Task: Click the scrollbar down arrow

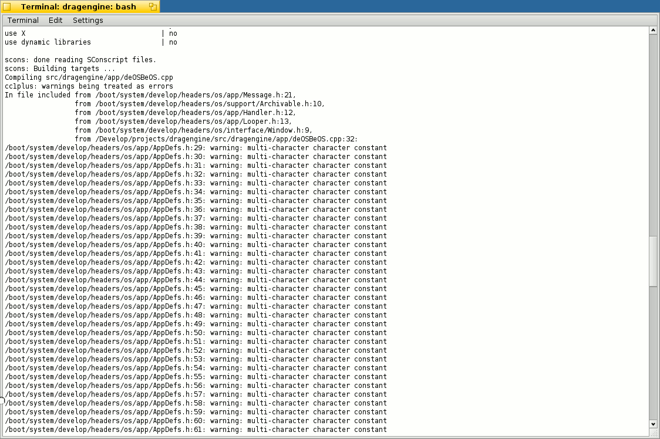Action: (x=653, y=424)
